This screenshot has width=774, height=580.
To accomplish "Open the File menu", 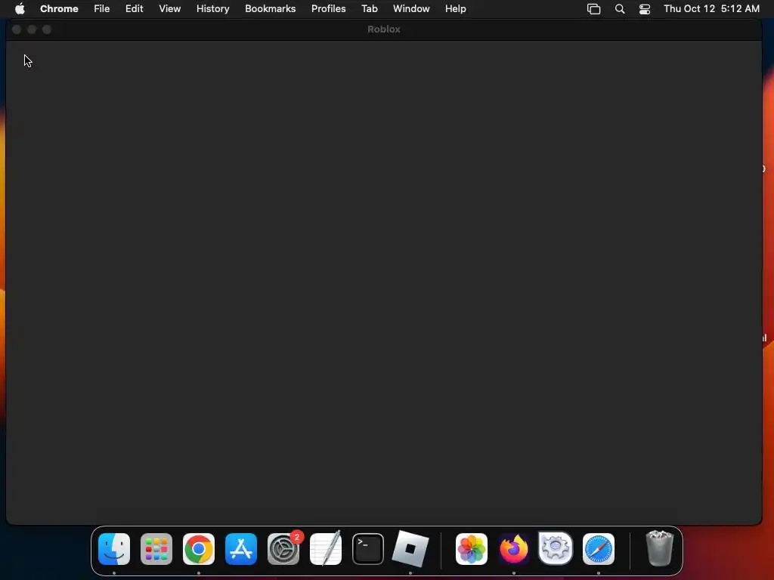I will pos(102,9).
